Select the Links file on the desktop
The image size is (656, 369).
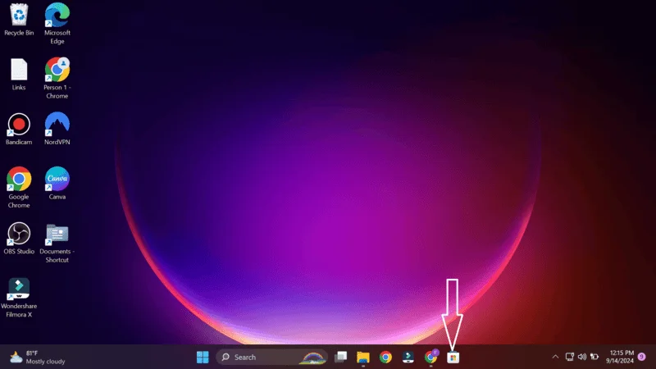(x=18, y=70)
